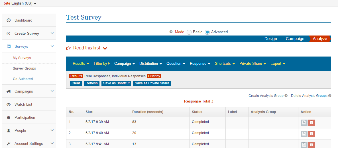
Task: Click the Read this first hand icon
Action: coord(68,48)
